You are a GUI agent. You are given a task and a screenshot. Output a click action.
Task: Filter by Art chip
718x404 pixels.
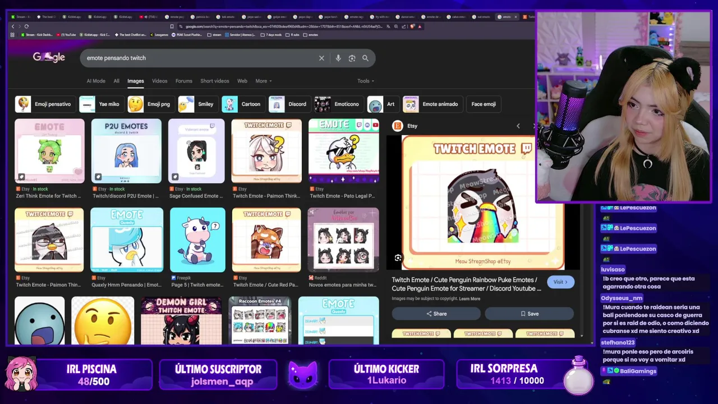click(x=383, y=104)
